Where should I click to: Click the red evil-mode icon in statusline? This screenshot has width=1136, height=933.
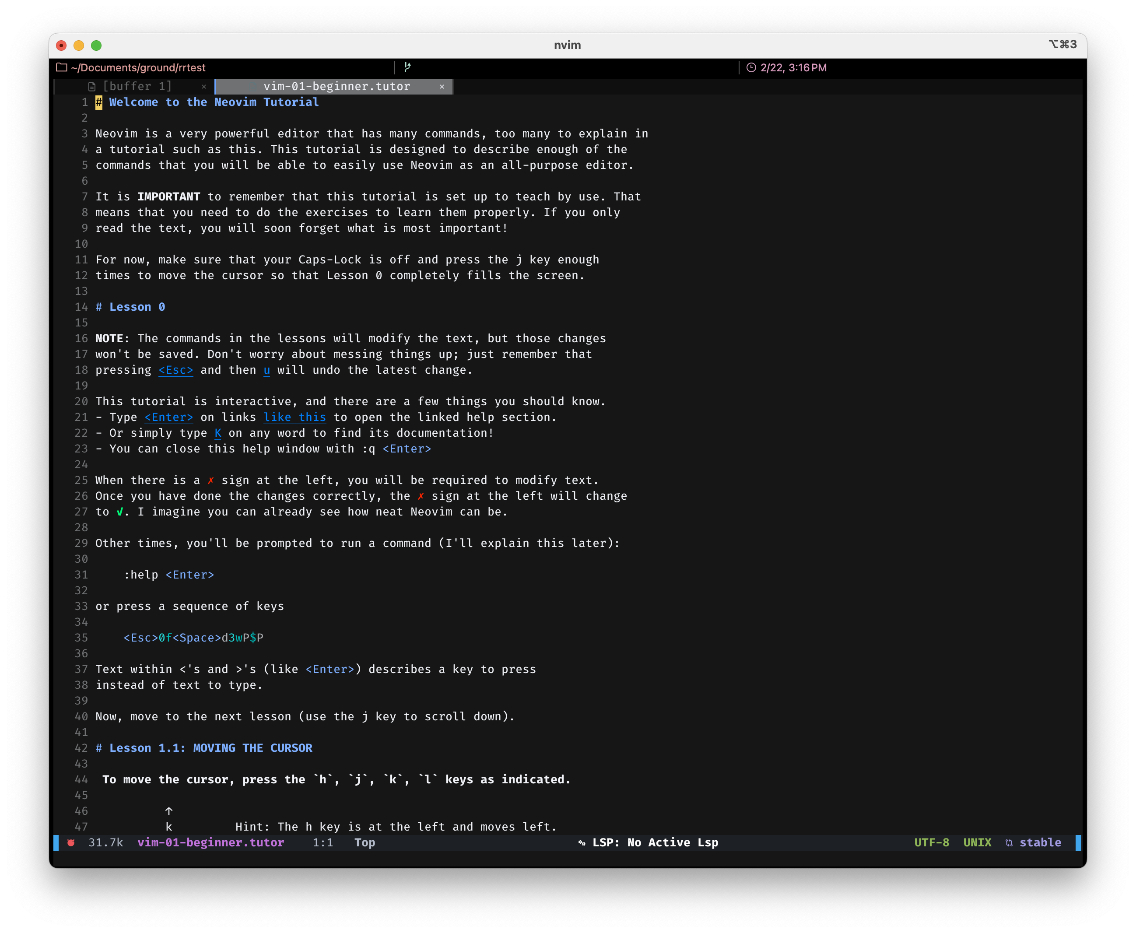click(x=71, y=842)
